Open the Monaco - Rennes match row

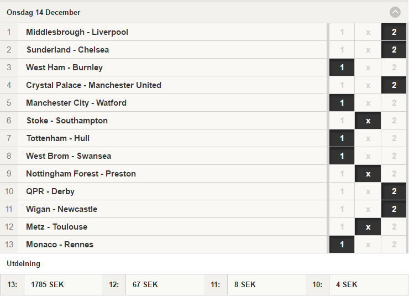[163, 245]
